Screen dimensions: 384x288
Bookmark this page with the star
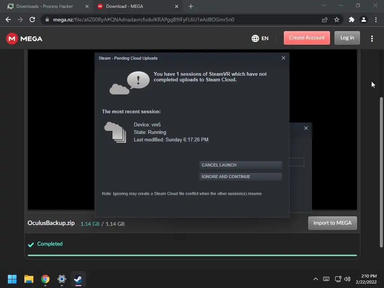(337, 19)
